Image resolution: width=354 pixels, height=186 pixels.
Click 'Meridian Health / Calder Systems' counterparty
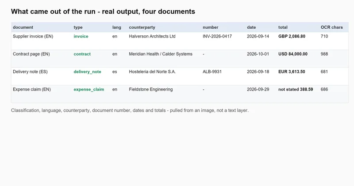(x=161, y=54)
